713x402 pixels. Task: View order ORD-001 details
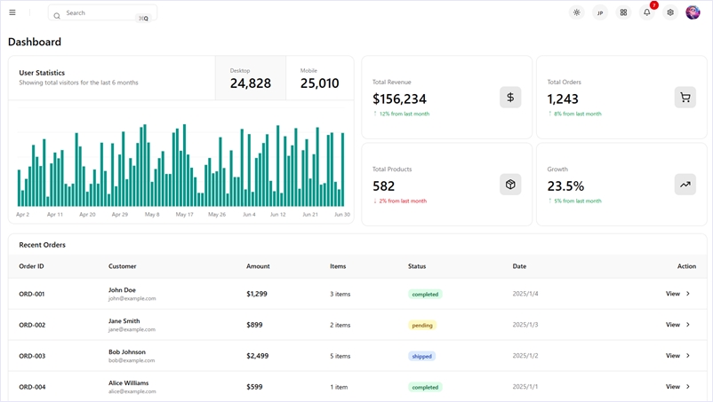673,294
